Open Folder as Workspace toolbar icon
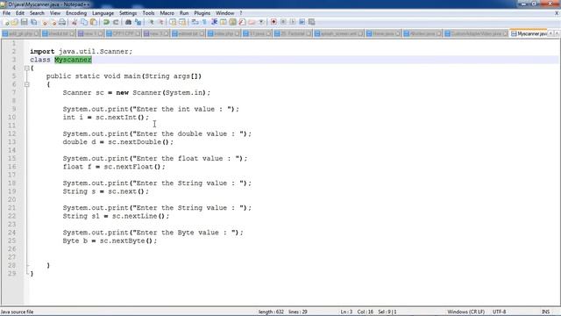 (252, 22)
